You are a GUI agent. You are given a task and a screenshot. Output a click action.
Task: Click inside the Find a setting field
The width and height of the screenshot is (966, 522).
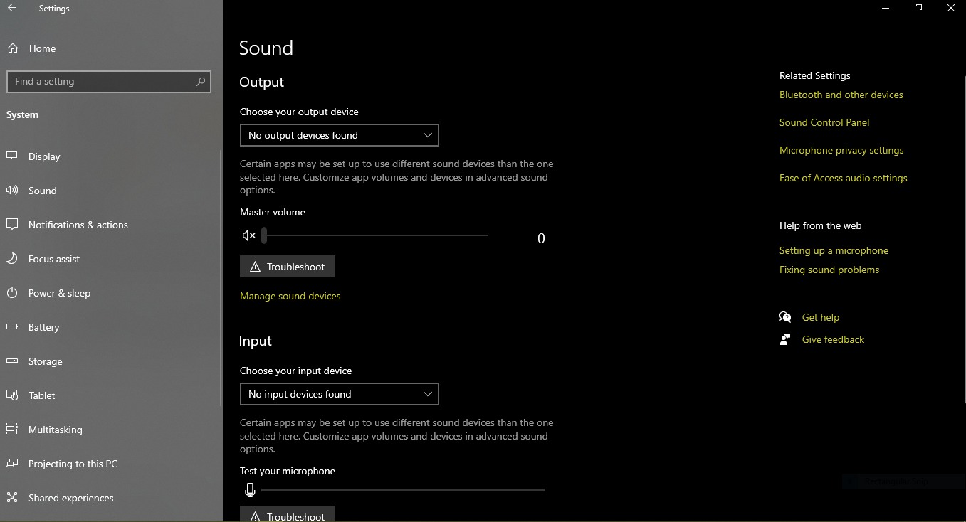100,82
